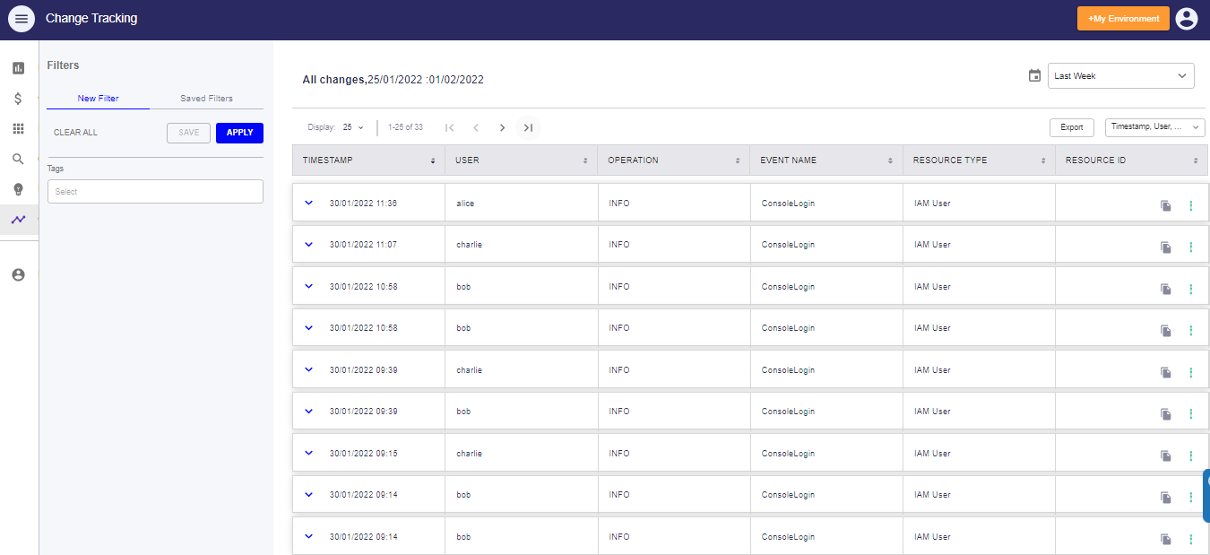Click the user cell reading alice
Viewport: 1210px width, 555px height.
[x=465, y=204]
